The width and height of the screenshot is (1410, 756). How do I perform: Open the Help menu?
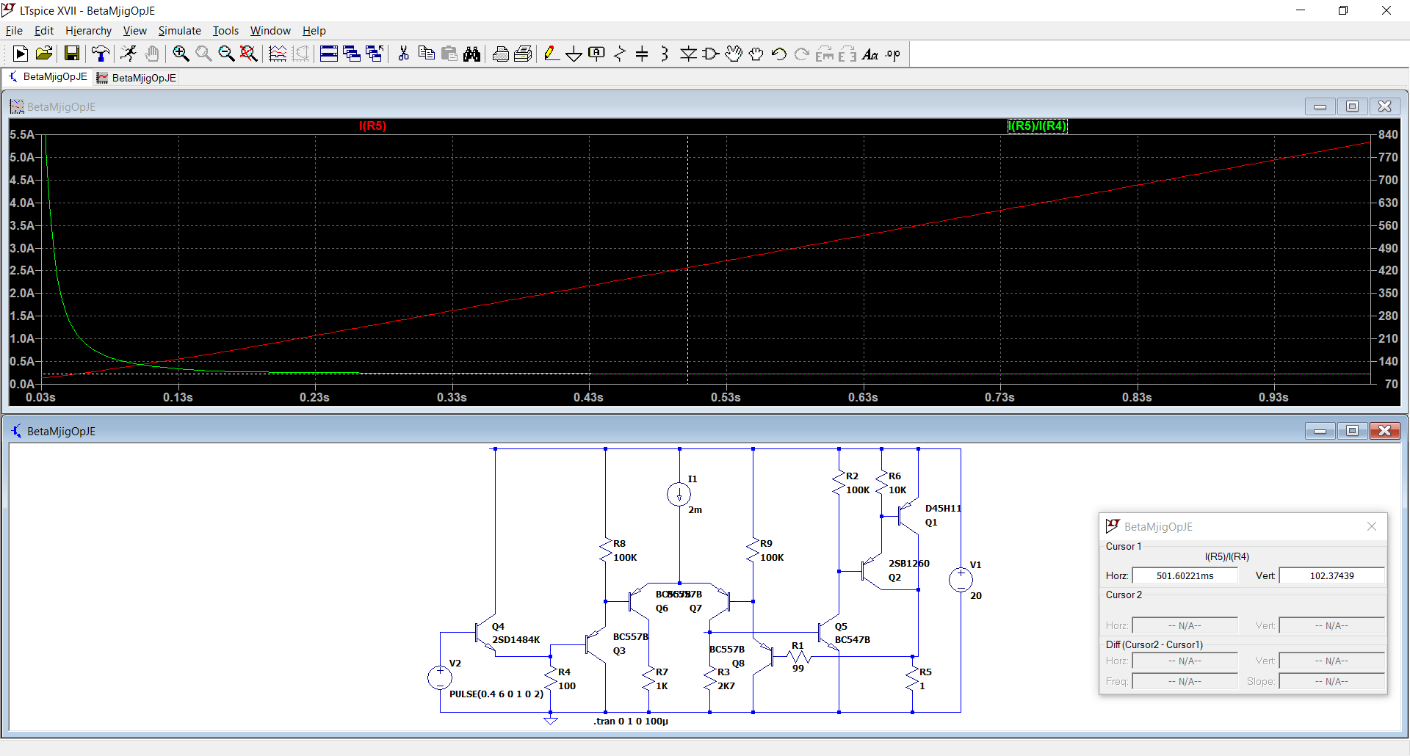[314, 30]
